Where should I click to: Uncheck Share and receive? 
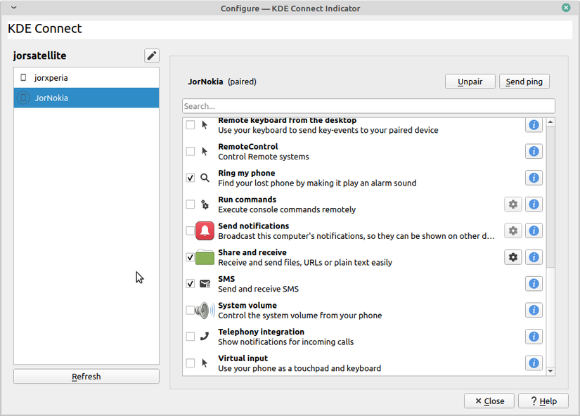coord(190,257)
